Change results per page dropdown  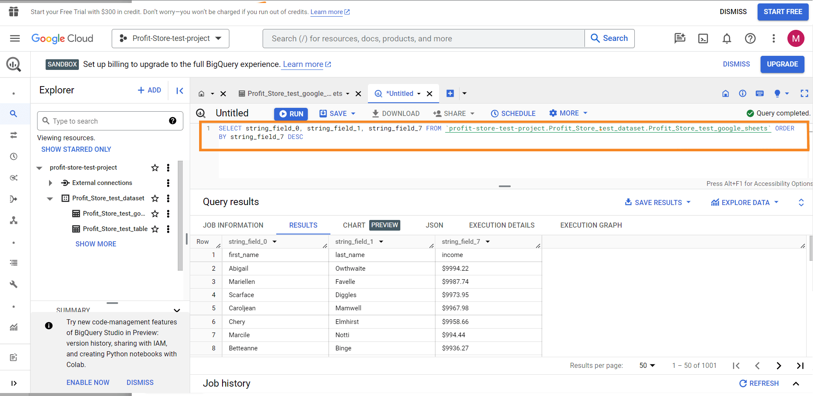tap(647, 366)
